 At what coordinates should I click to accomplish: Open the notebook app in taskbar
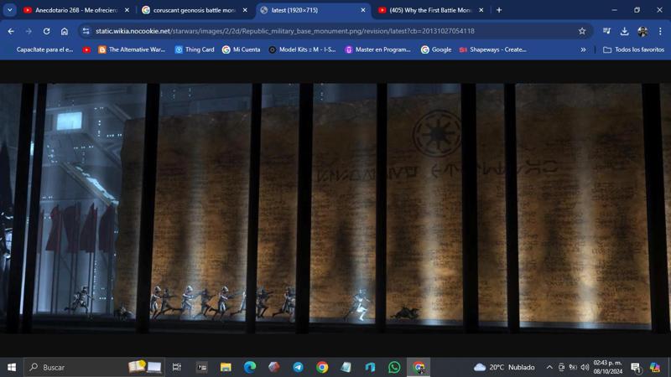[x=346, y=367]
